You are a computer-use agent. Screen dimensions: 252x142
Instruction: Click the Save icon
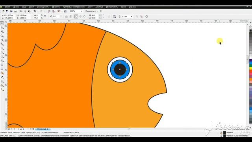[x=11, y=11]
